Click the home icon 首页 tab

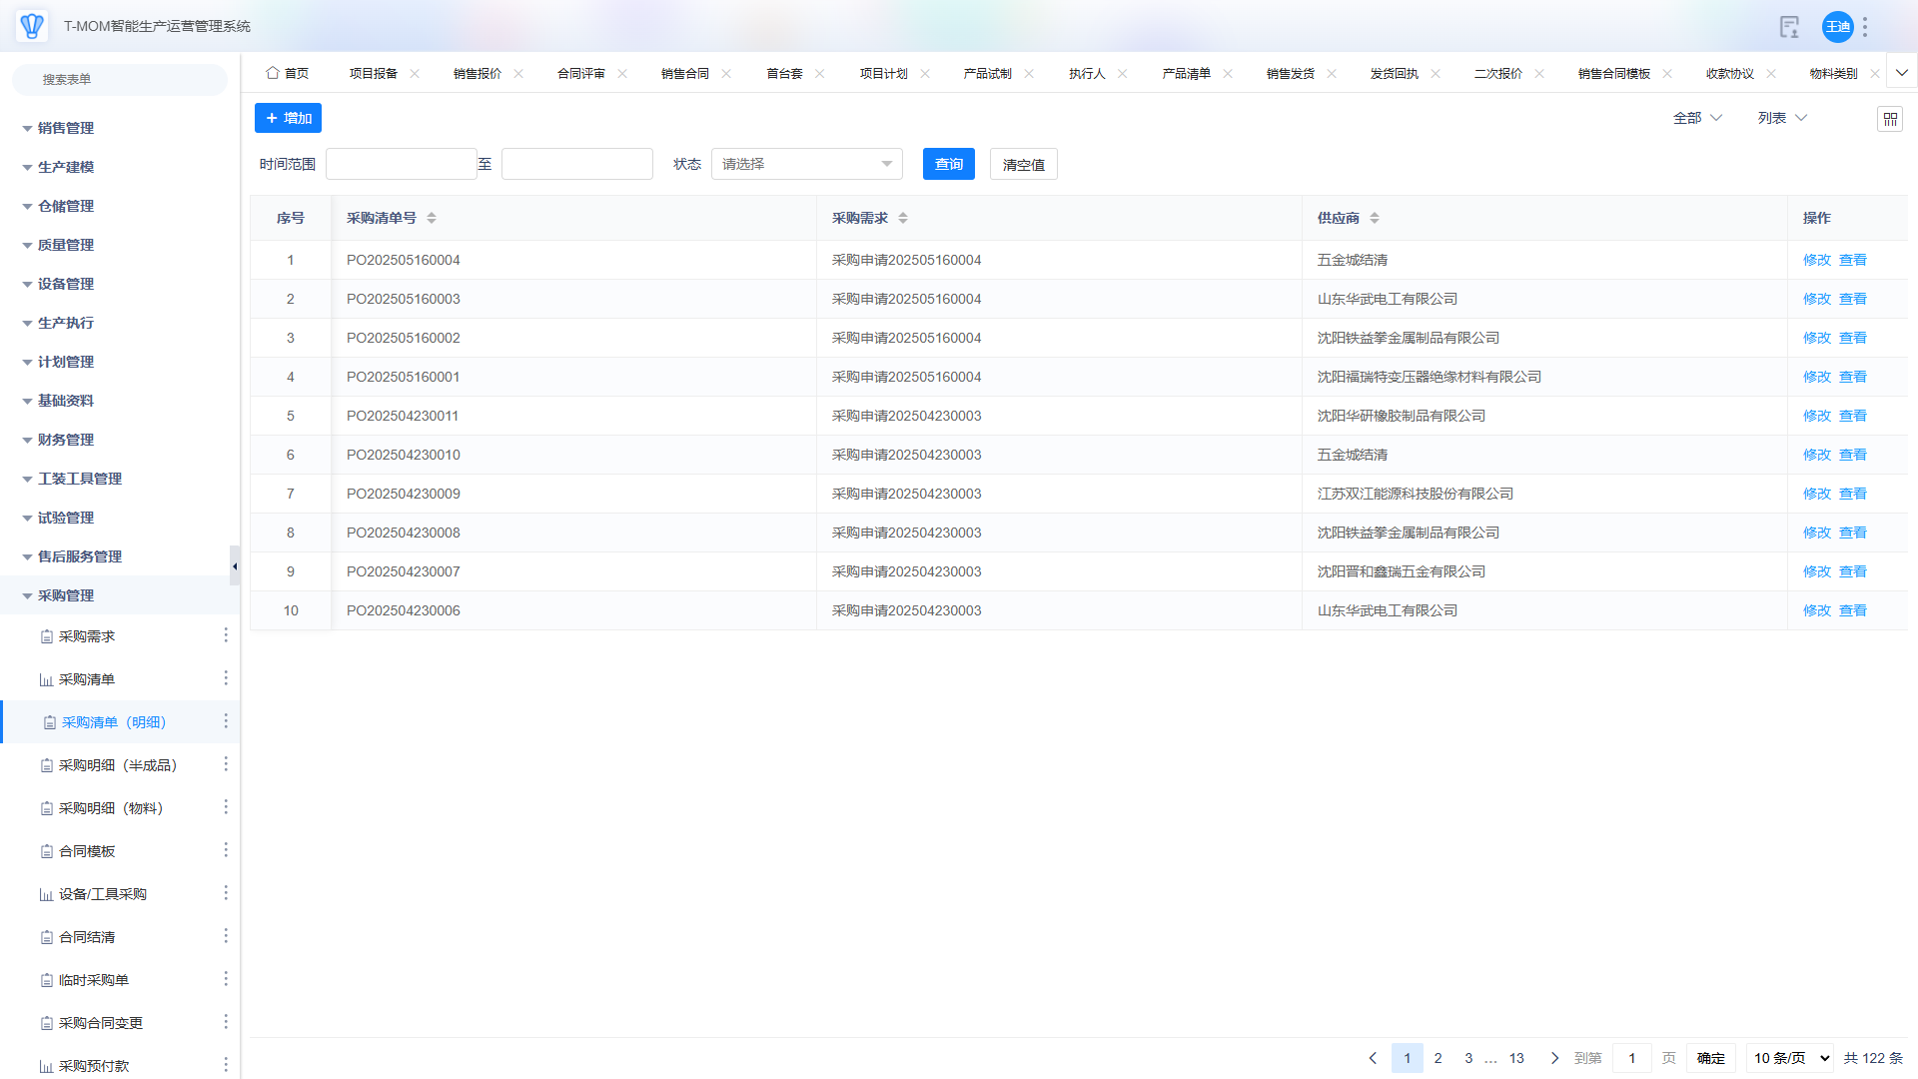(x=288, y=74)
